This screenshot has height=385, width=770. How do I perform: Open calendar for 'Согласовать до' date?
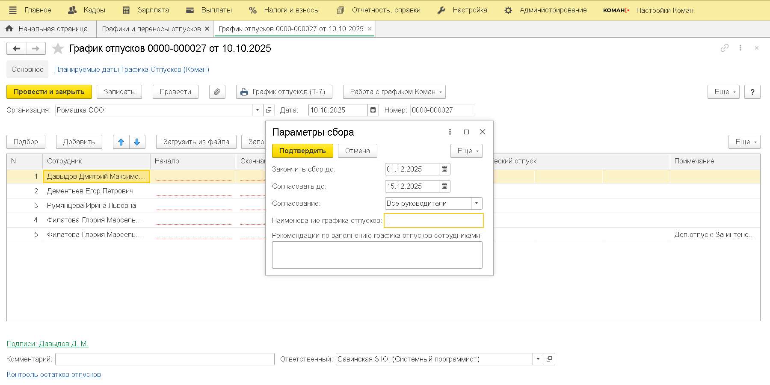[x=444, y=187]
